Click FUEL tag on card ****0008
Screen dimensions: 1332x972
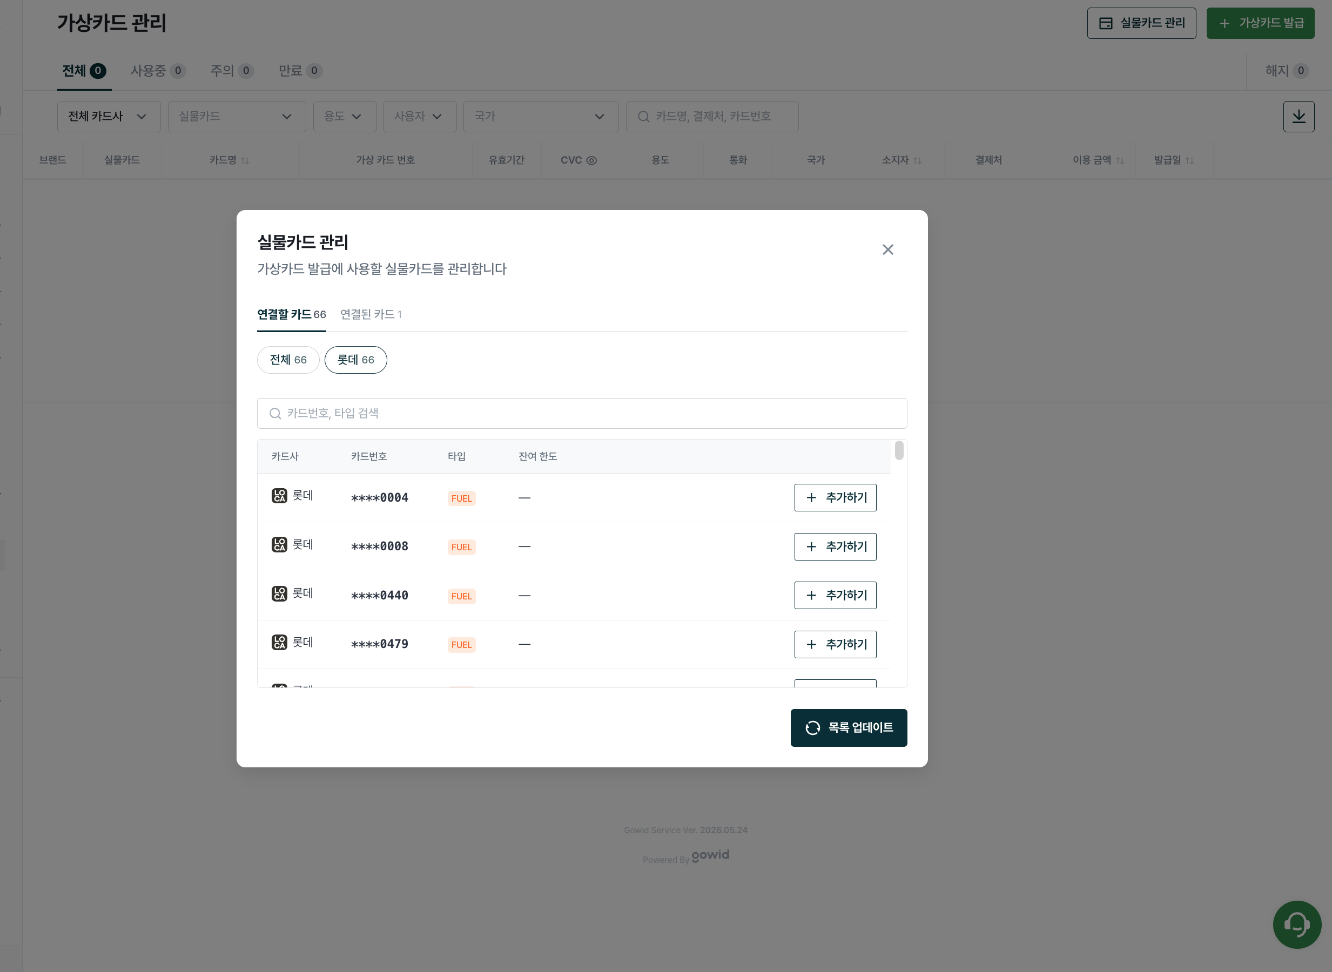[461, 547]
